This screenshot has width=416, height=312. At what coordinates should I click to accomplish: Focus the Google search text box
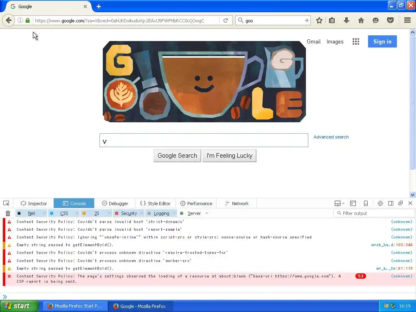[204, 140]
